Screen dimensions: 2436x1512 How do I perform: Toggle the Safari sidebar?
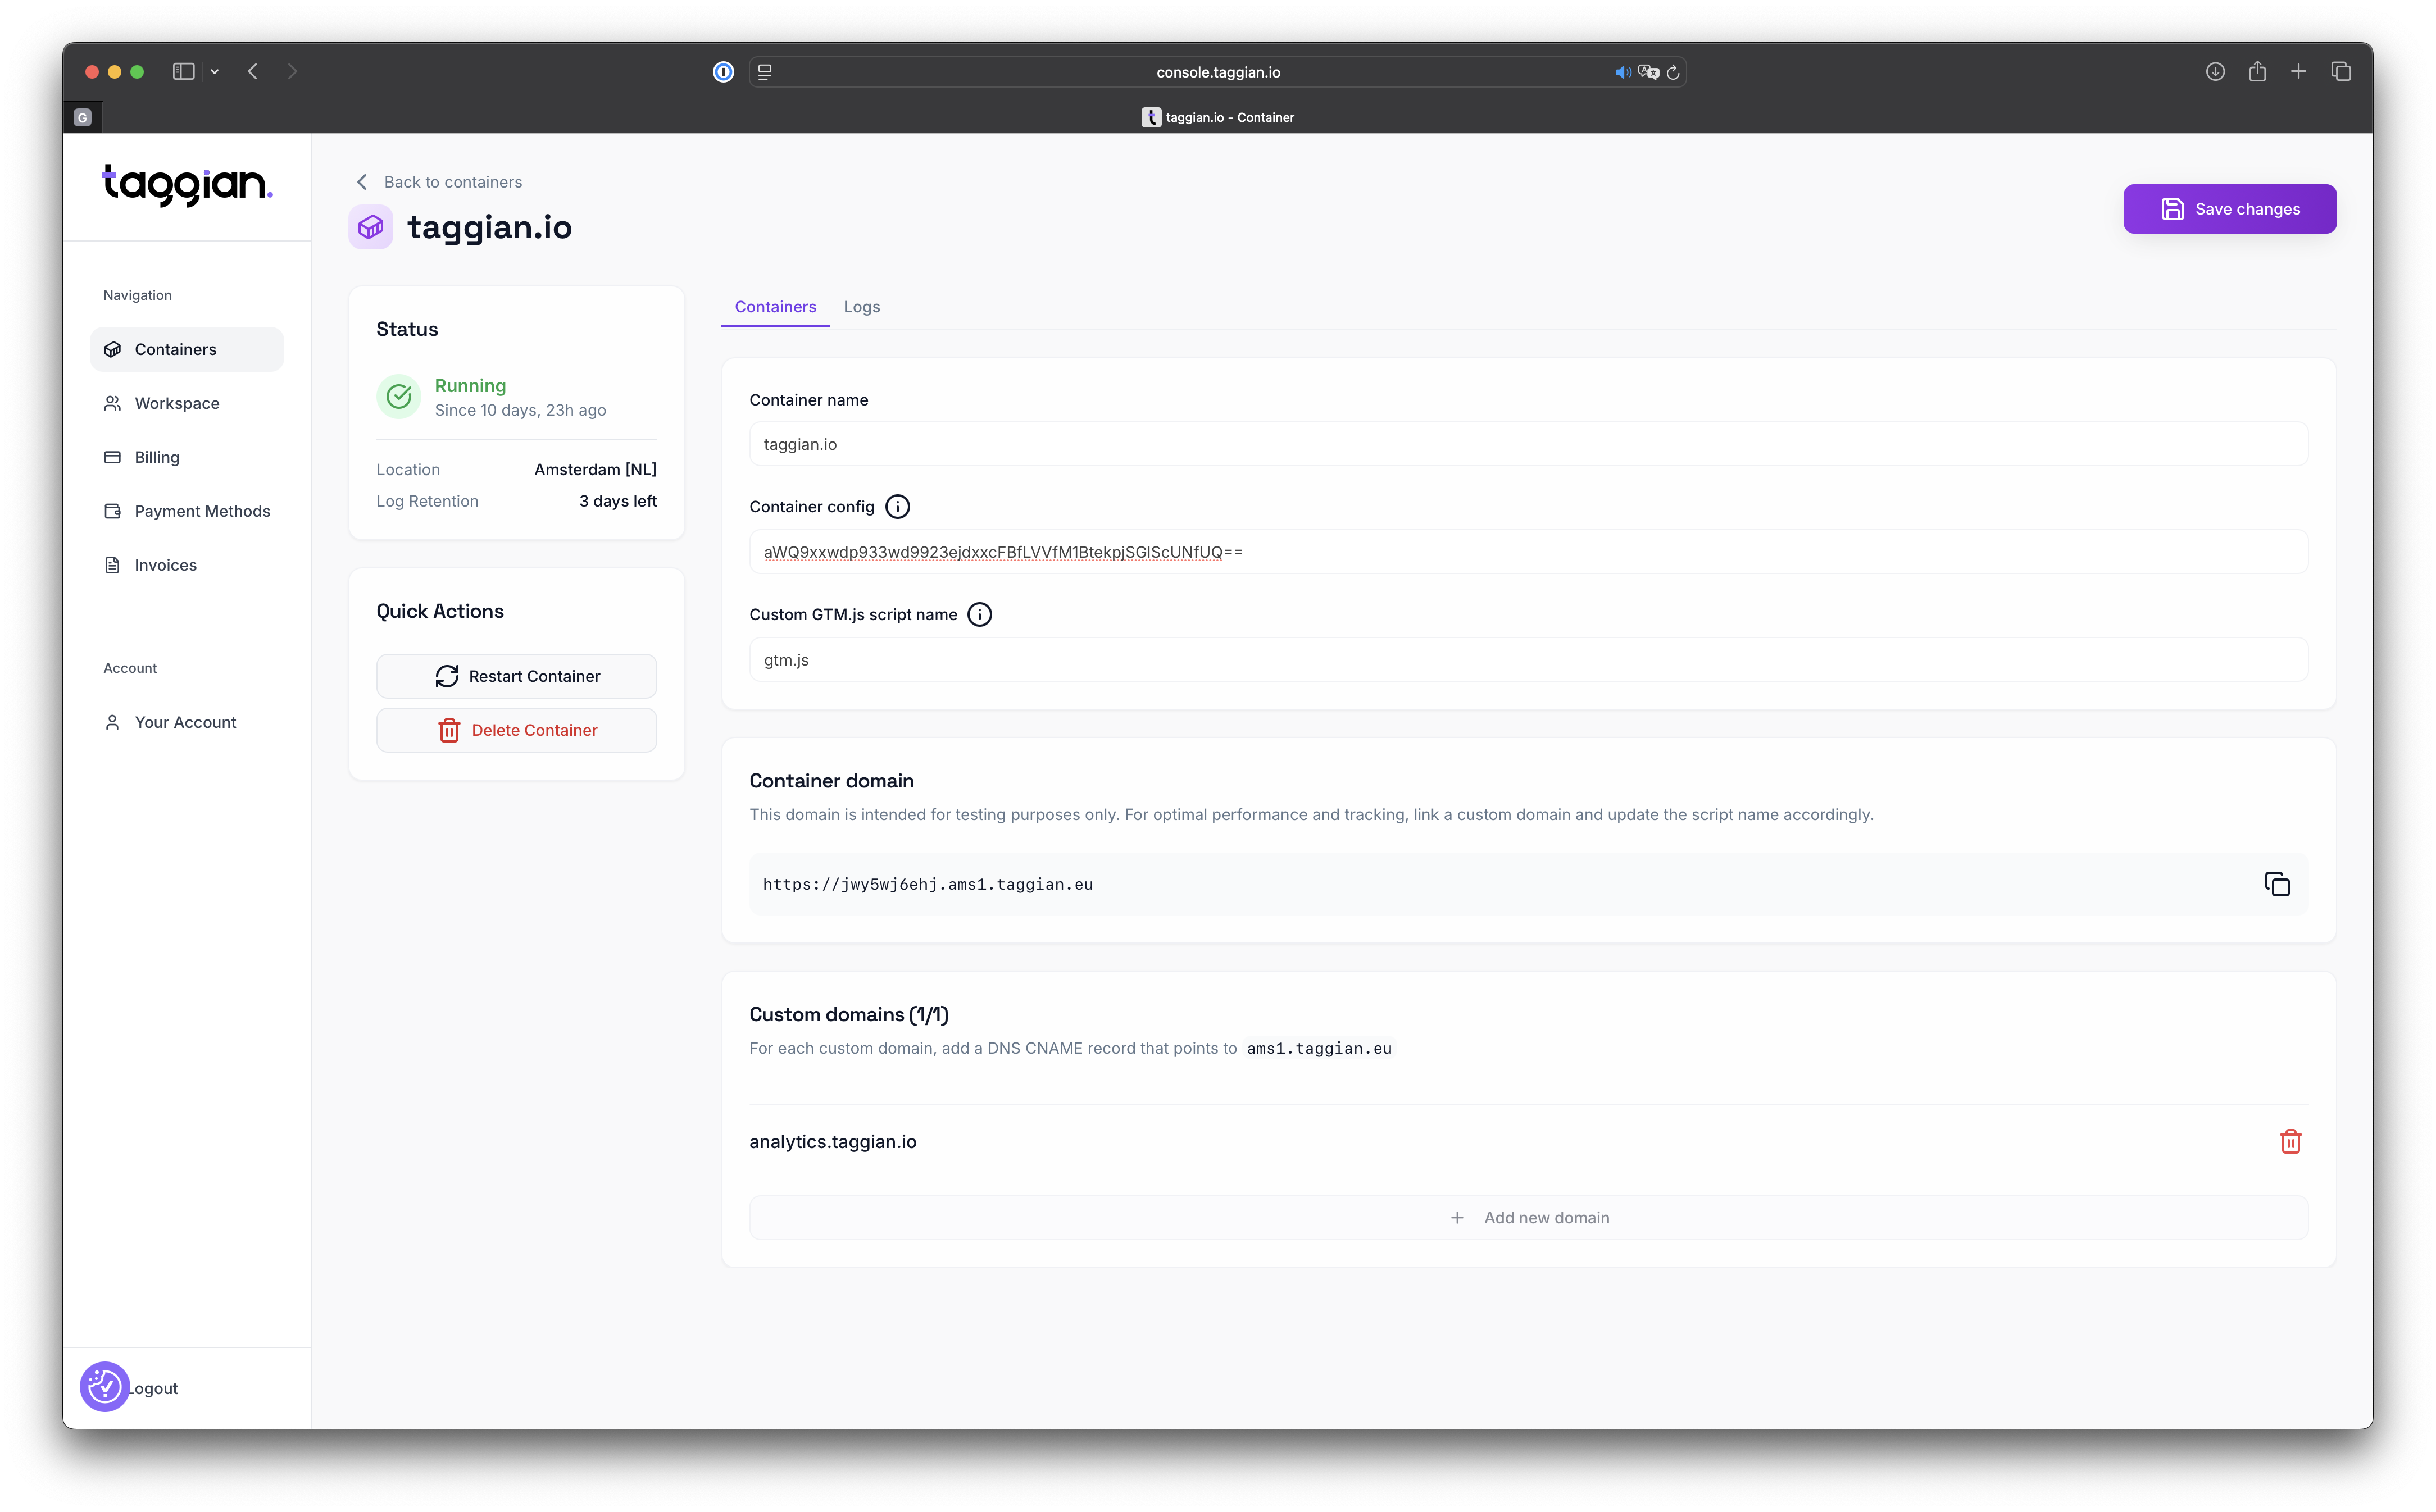tap(183, 72)
